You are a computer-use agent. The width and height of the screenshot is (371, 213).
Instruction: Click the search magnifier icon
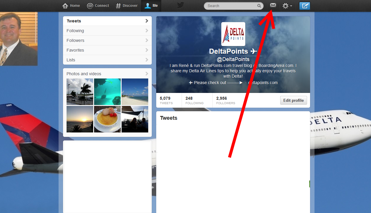[259, 6]
